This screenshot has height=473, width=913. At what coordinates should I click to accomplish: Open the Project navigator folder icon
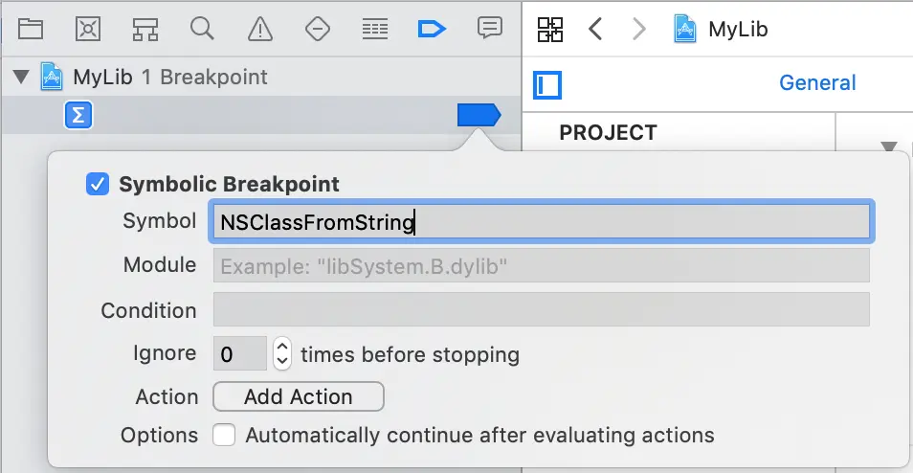coord(31,29)
